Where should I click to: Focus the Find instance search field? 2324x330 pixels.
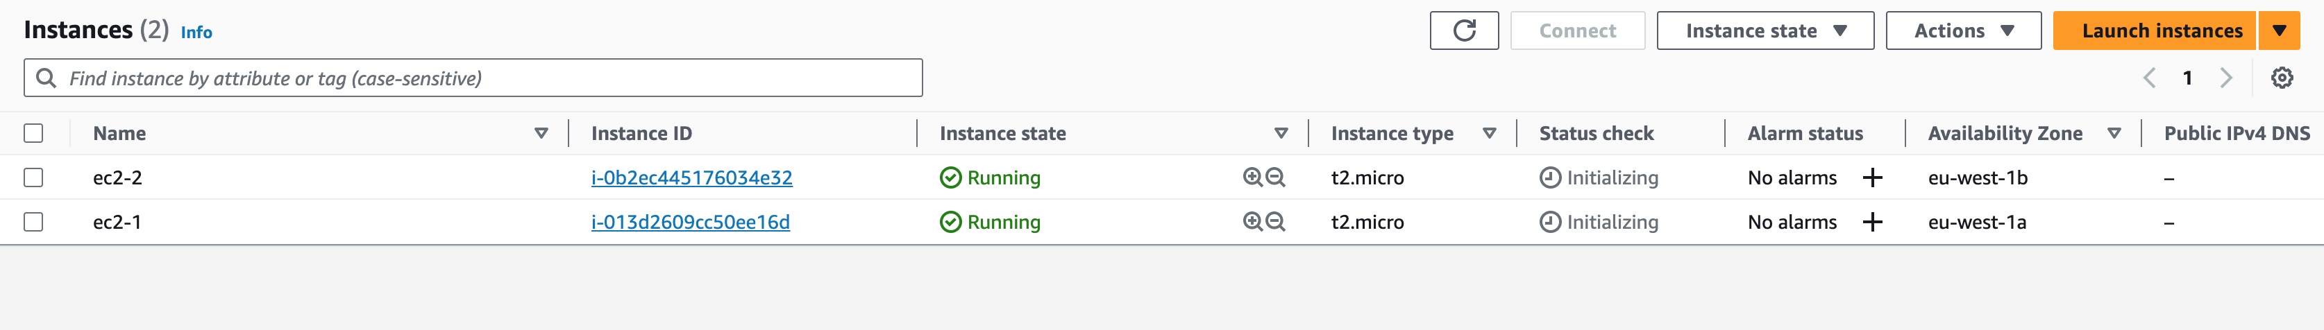(x=473, y=78)
